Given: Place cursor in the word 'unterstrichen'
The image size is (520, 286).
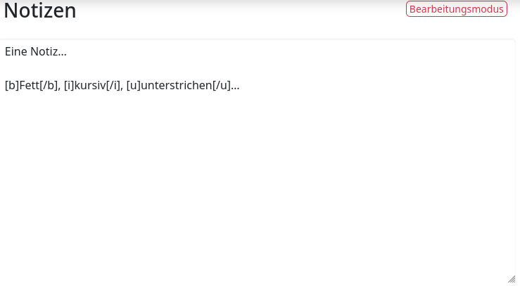Looking at the screenshot, I should [177, 86].
